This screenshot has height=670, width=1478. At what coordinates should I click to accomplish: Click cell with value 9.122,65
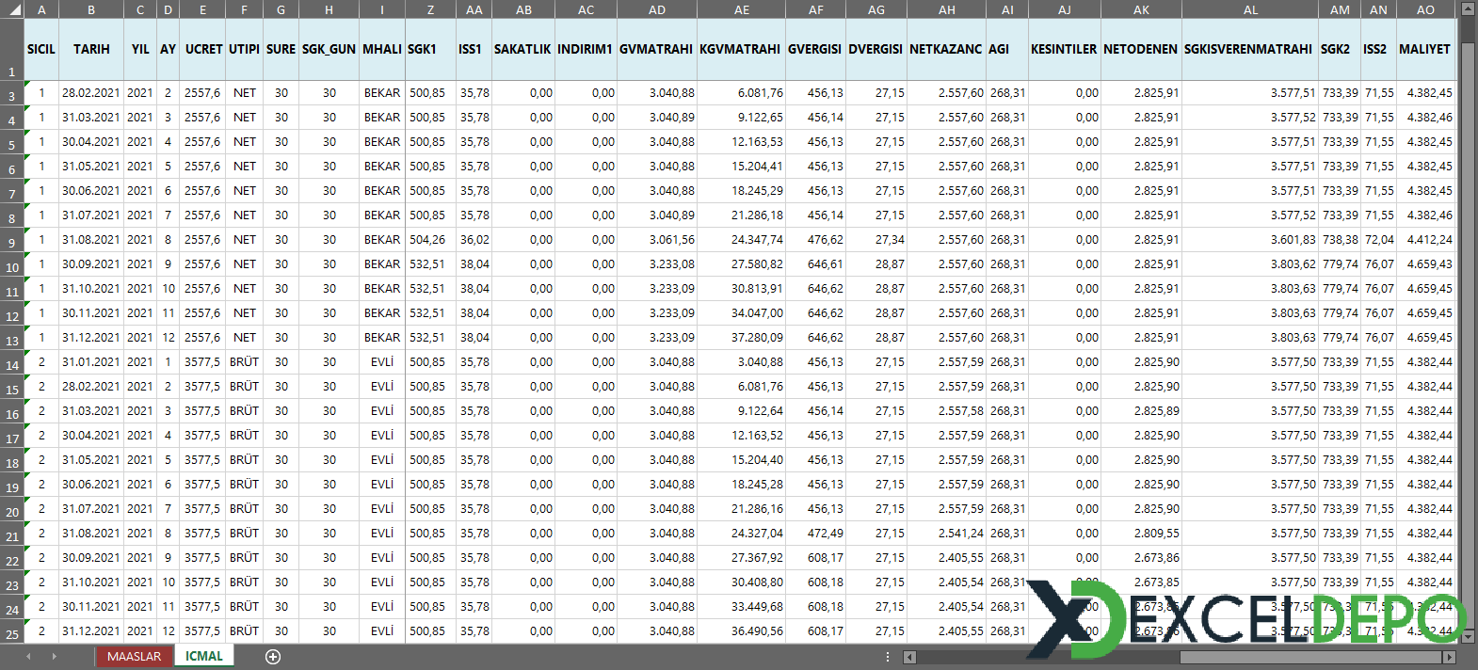(742, 118)
